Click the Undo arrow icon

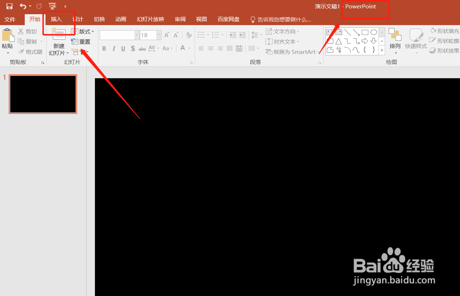tap(23, 6)
